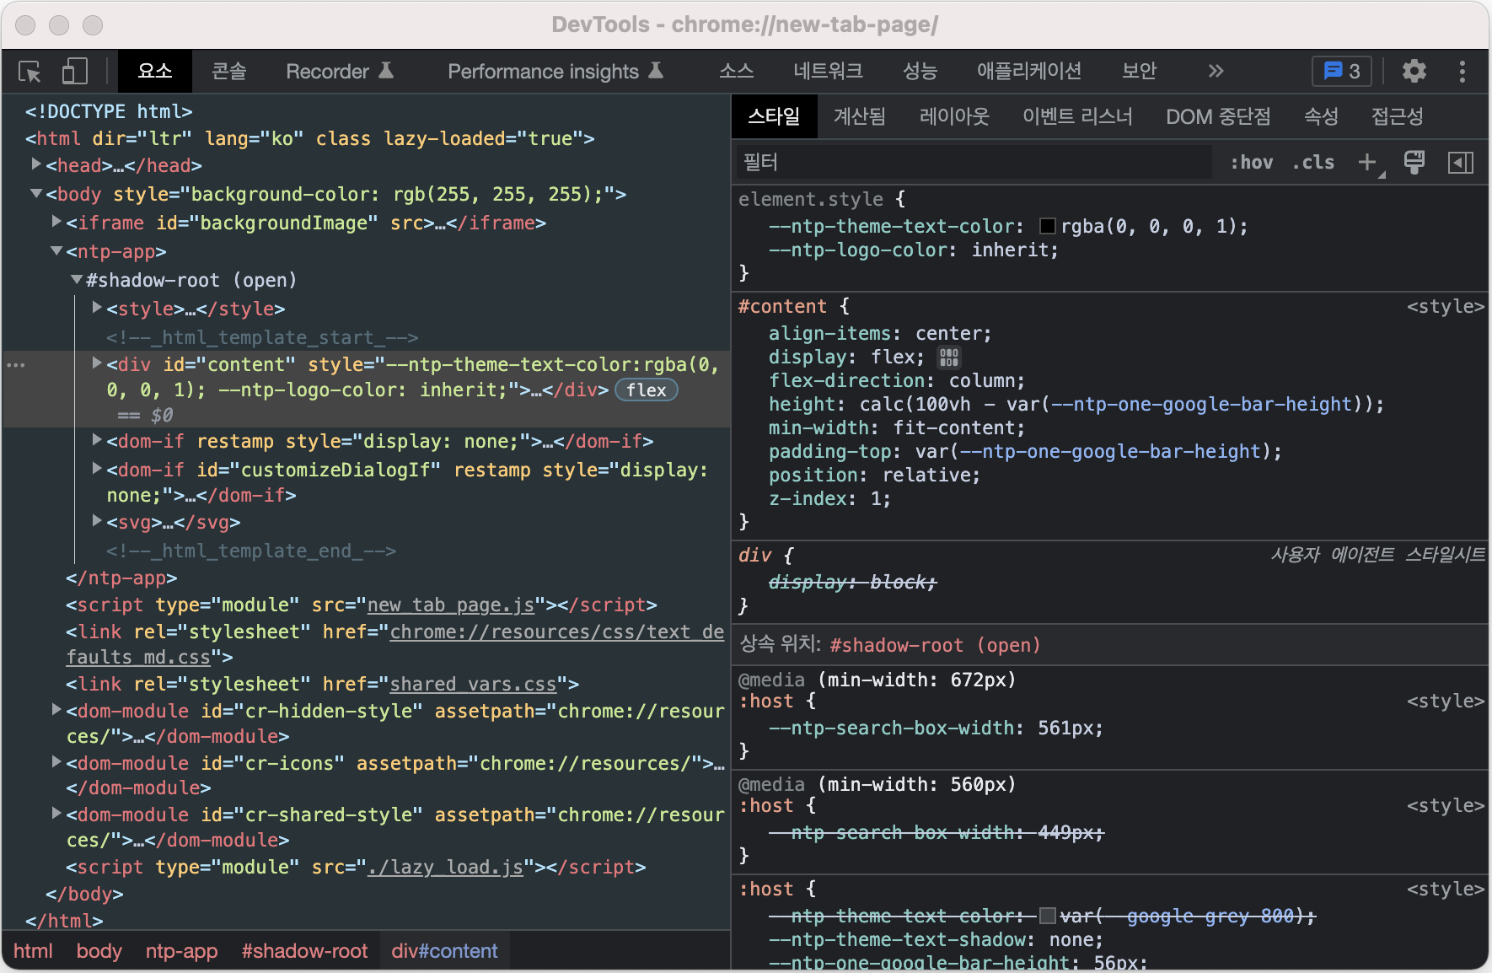Select ntp-app in the breadcrumb bar

[x=181, y=951]
